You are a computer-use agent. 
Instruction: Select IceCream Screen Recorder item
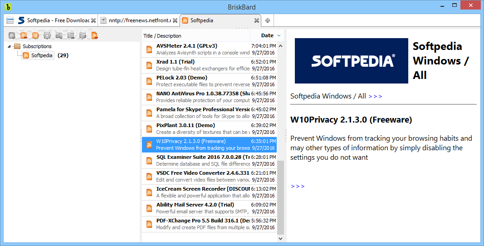point(209,192)
